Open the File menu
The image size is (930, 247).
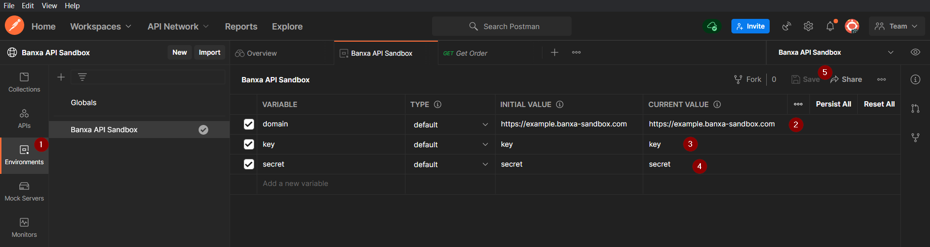pos(9,6)
